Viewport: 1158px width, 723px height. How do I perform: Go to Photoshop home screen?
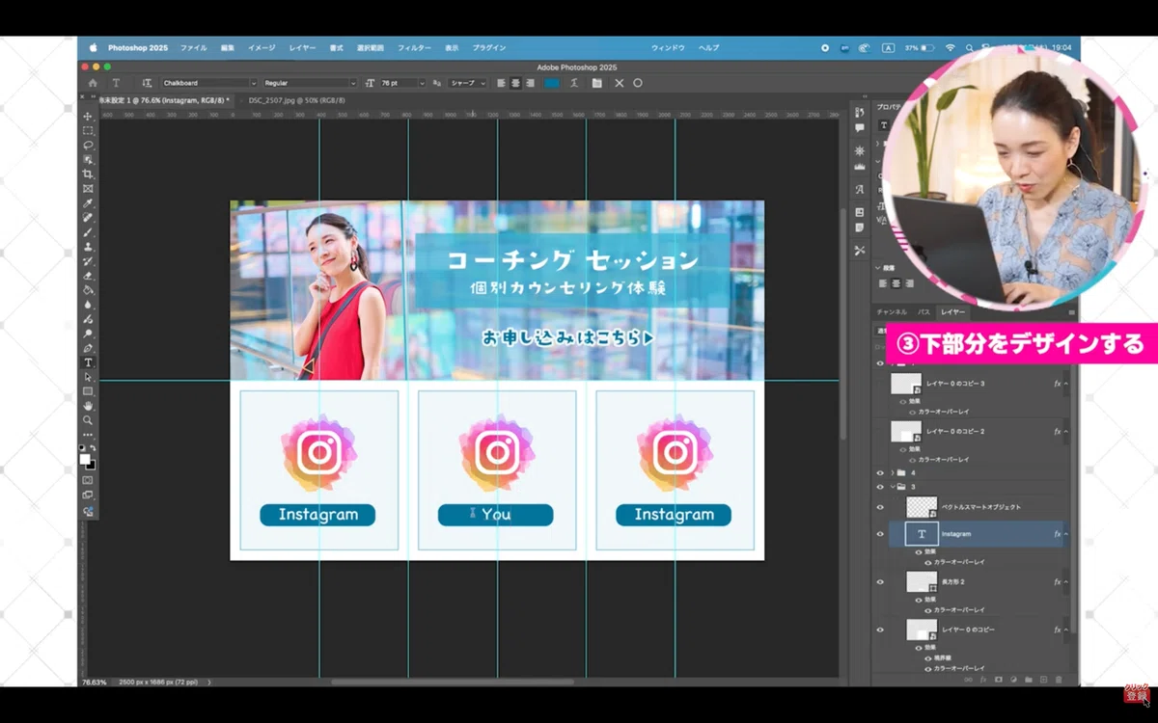pos(93,83)
